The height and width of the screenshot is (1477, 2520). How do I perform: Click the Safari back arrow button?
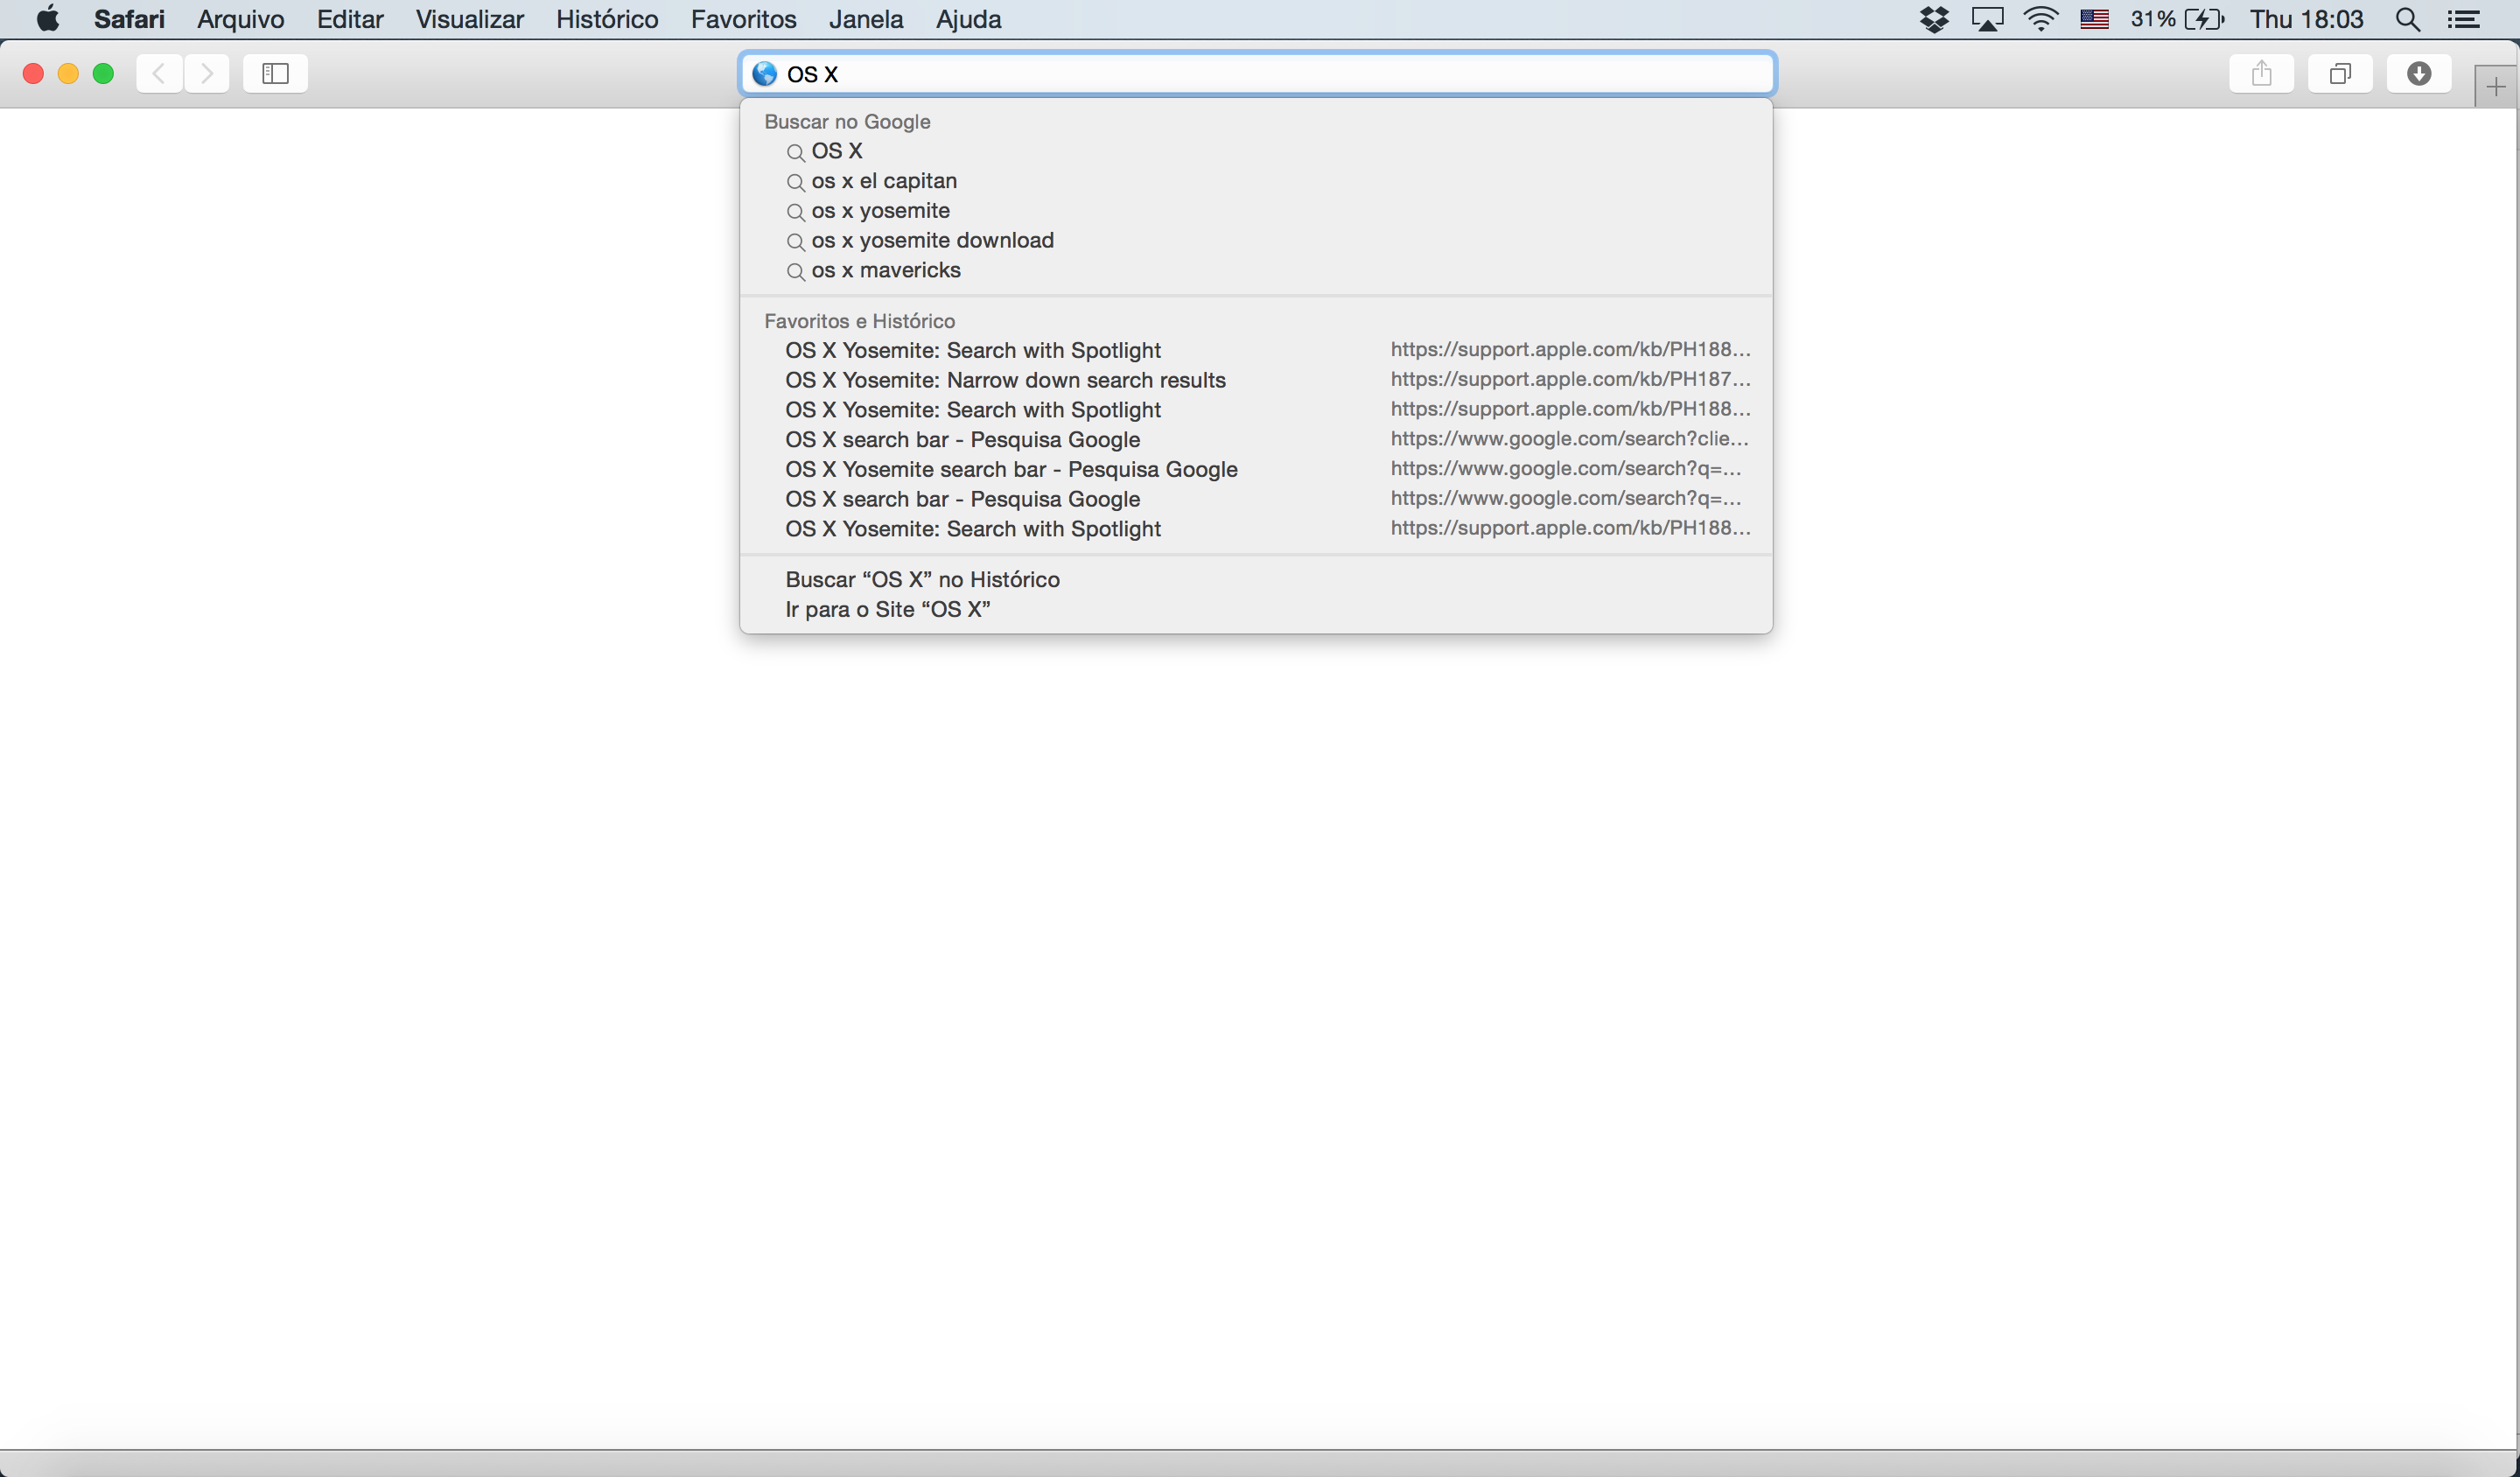tap(159, 74)
